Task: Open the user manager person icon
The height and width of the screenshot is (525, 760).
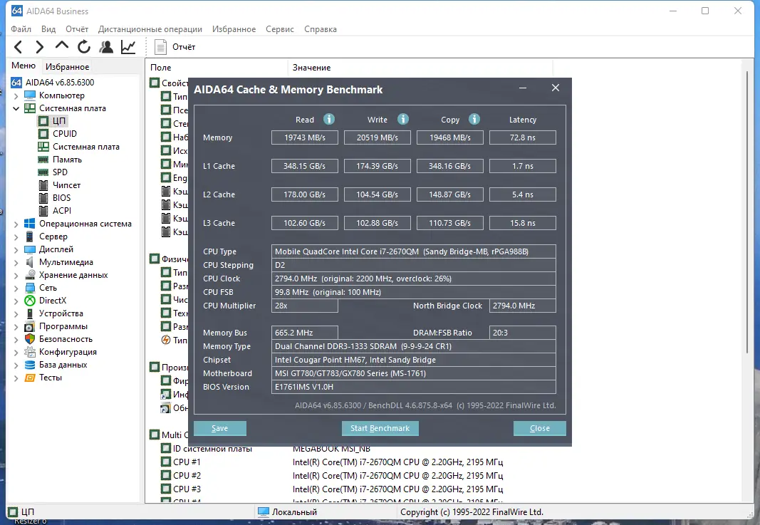Action: 106,47
